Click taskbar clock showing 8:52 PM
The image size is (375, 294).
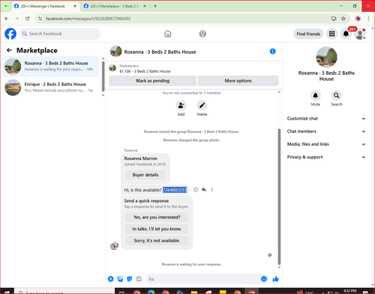(349, 291)
